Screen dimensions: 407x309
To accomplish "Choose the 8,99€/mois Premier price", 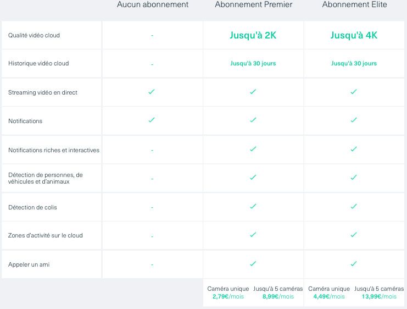I will click(278, 296).
